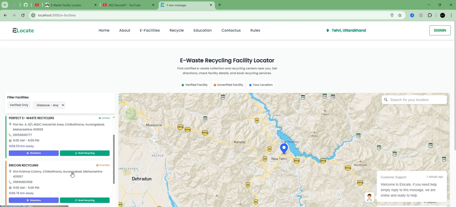The image size is (456, 207).
Task: Bookmark this page with the star icon
Action: coord(400,15)
